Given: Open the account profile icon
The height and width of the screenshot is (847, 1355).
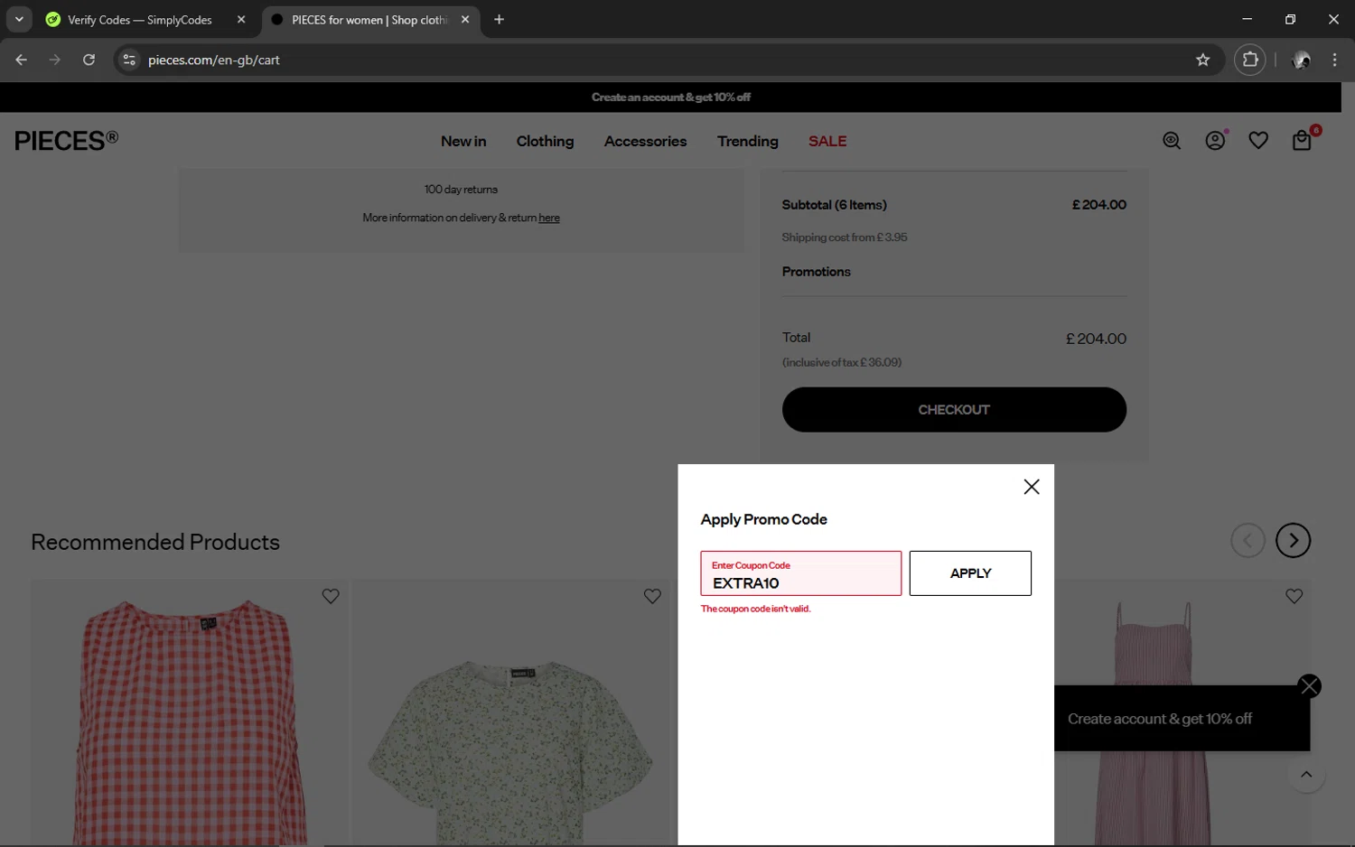Looking at the screenshot, I should (x=1216, y=141).
